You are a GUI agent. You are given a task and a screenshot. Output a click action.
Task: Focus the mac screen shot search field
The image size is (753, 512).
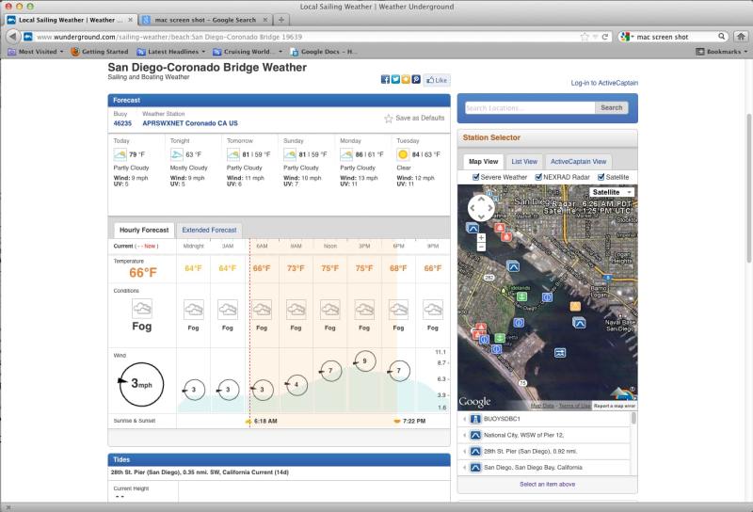[676, 37]
